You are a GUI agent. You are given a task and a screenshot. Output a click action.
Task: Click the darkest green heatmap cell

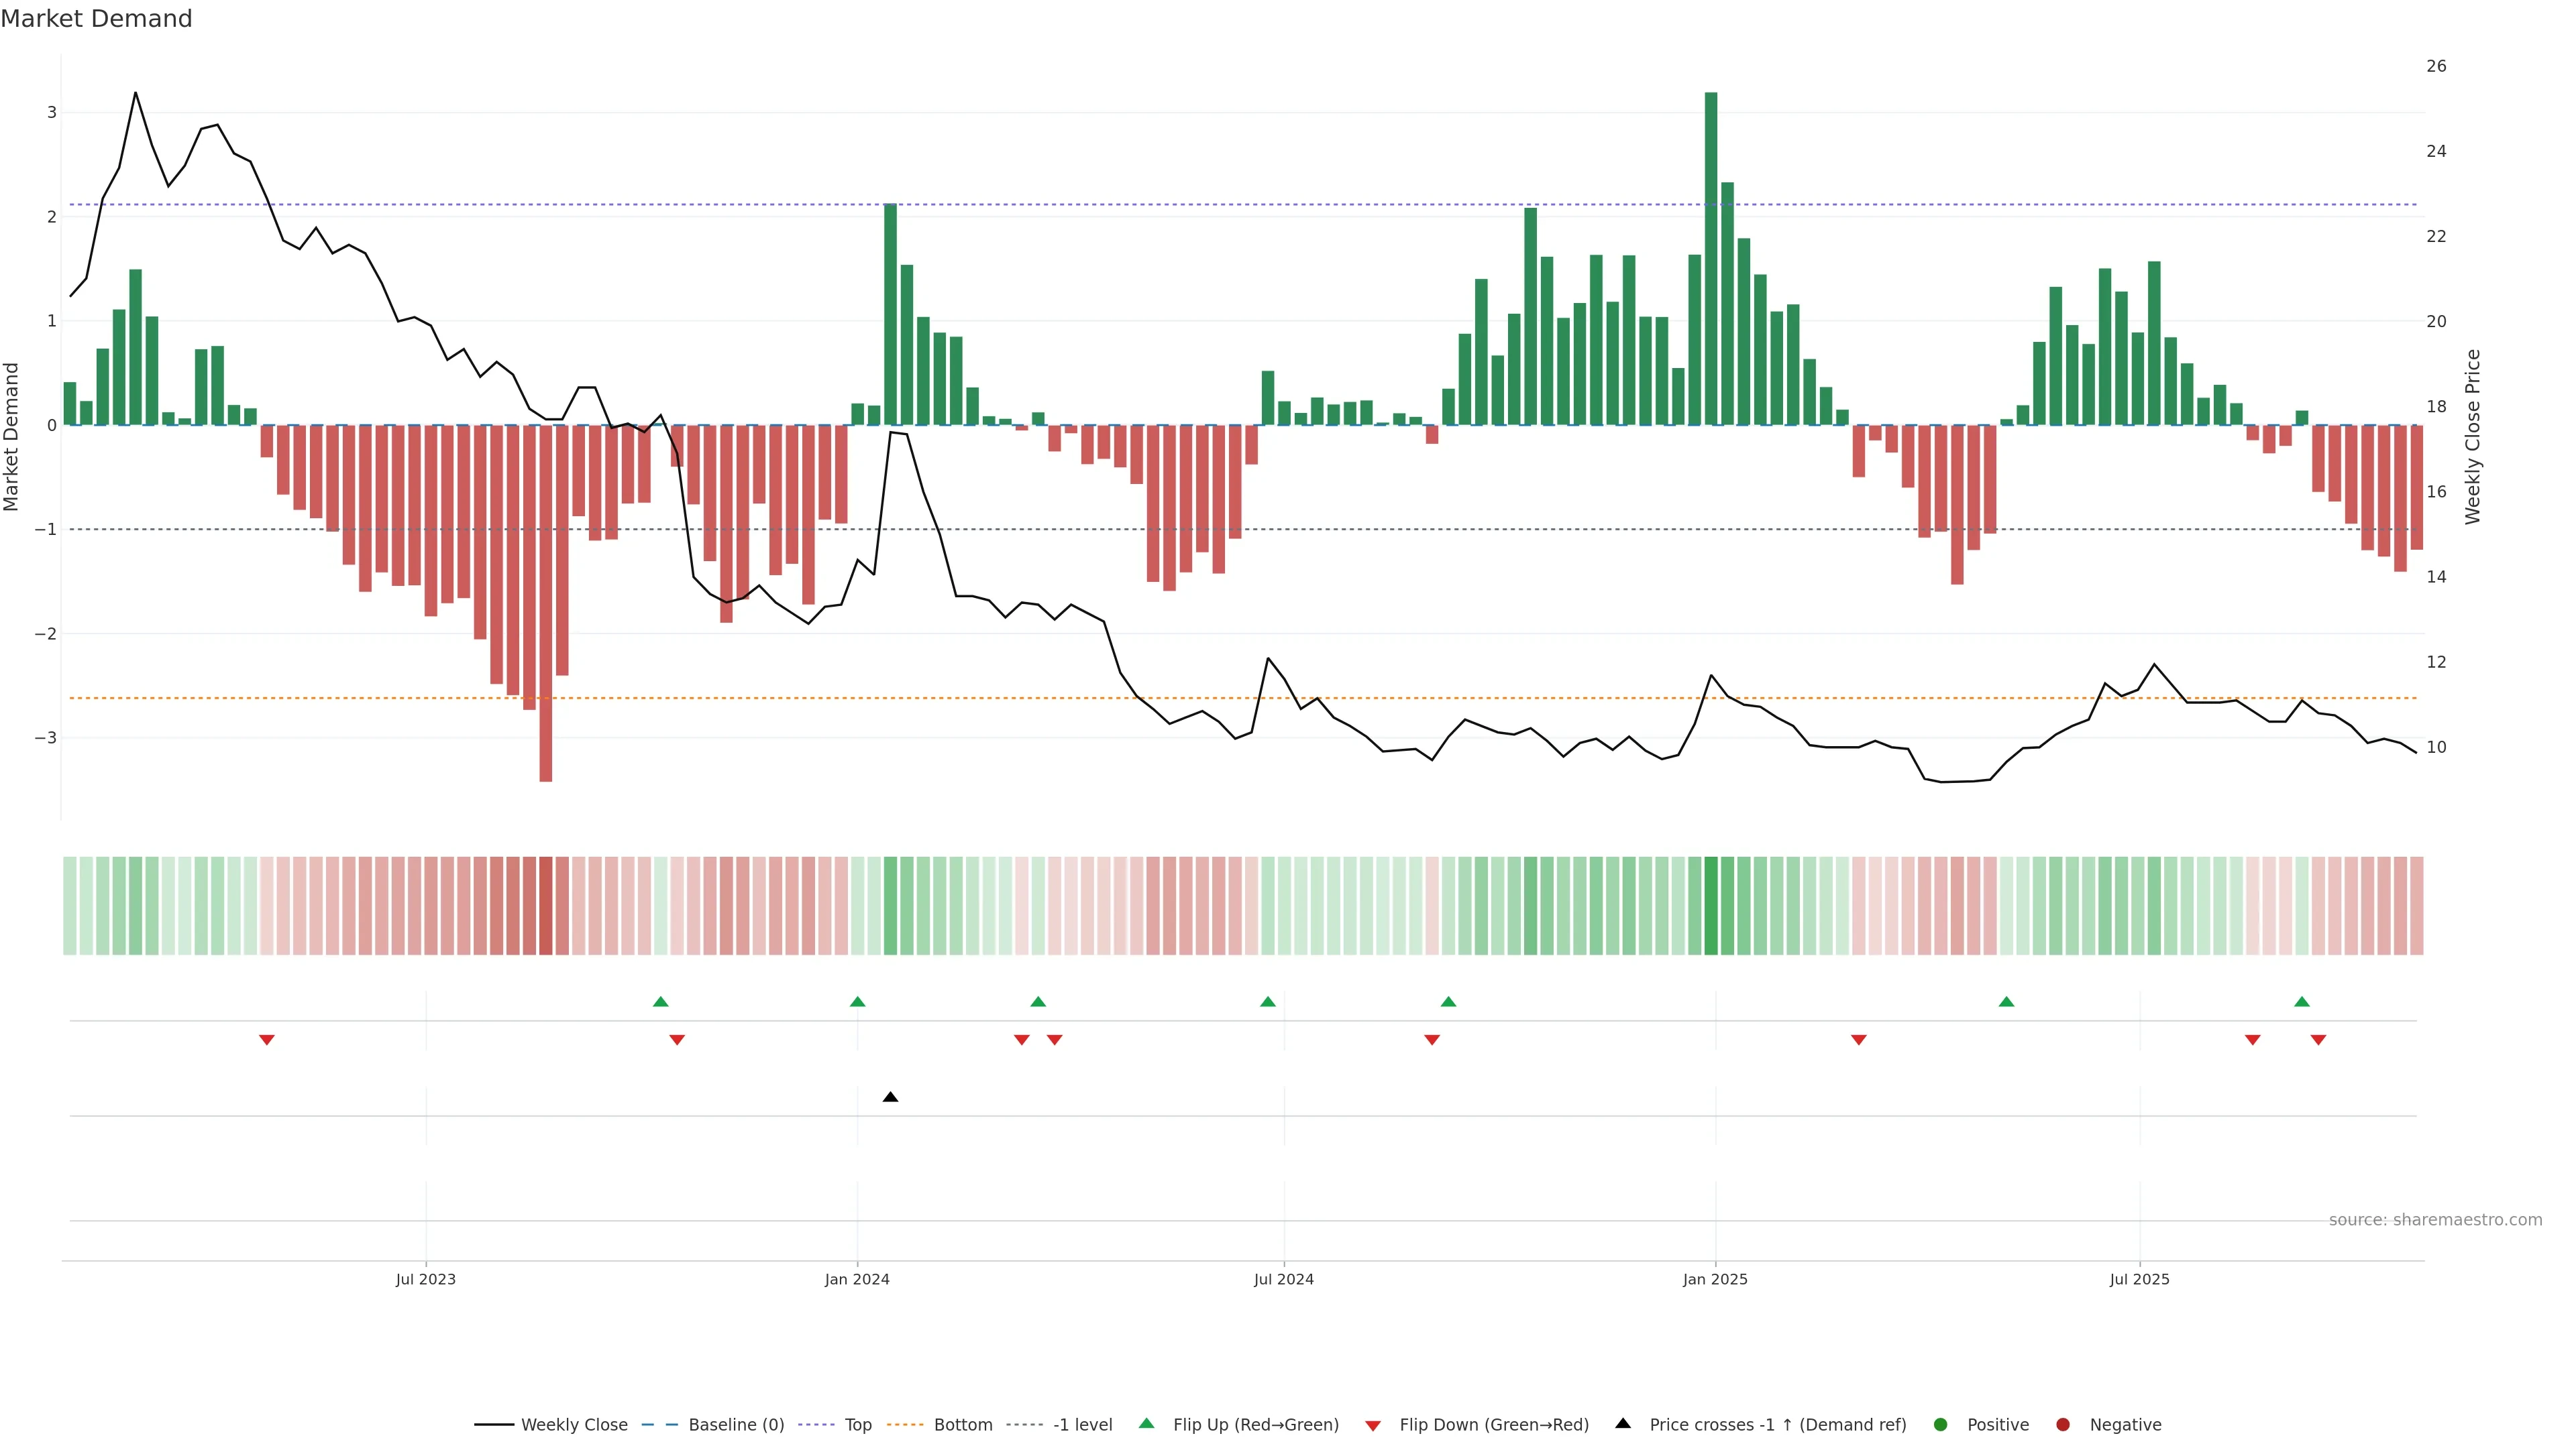pyautogui.click(x=1711, y=906)
